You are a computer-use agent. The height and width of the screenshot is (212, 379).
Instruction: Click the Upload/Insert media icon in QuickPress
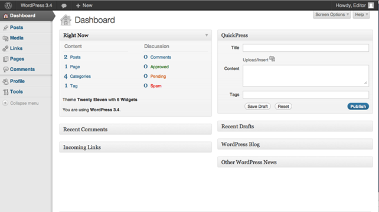point(272,59)
